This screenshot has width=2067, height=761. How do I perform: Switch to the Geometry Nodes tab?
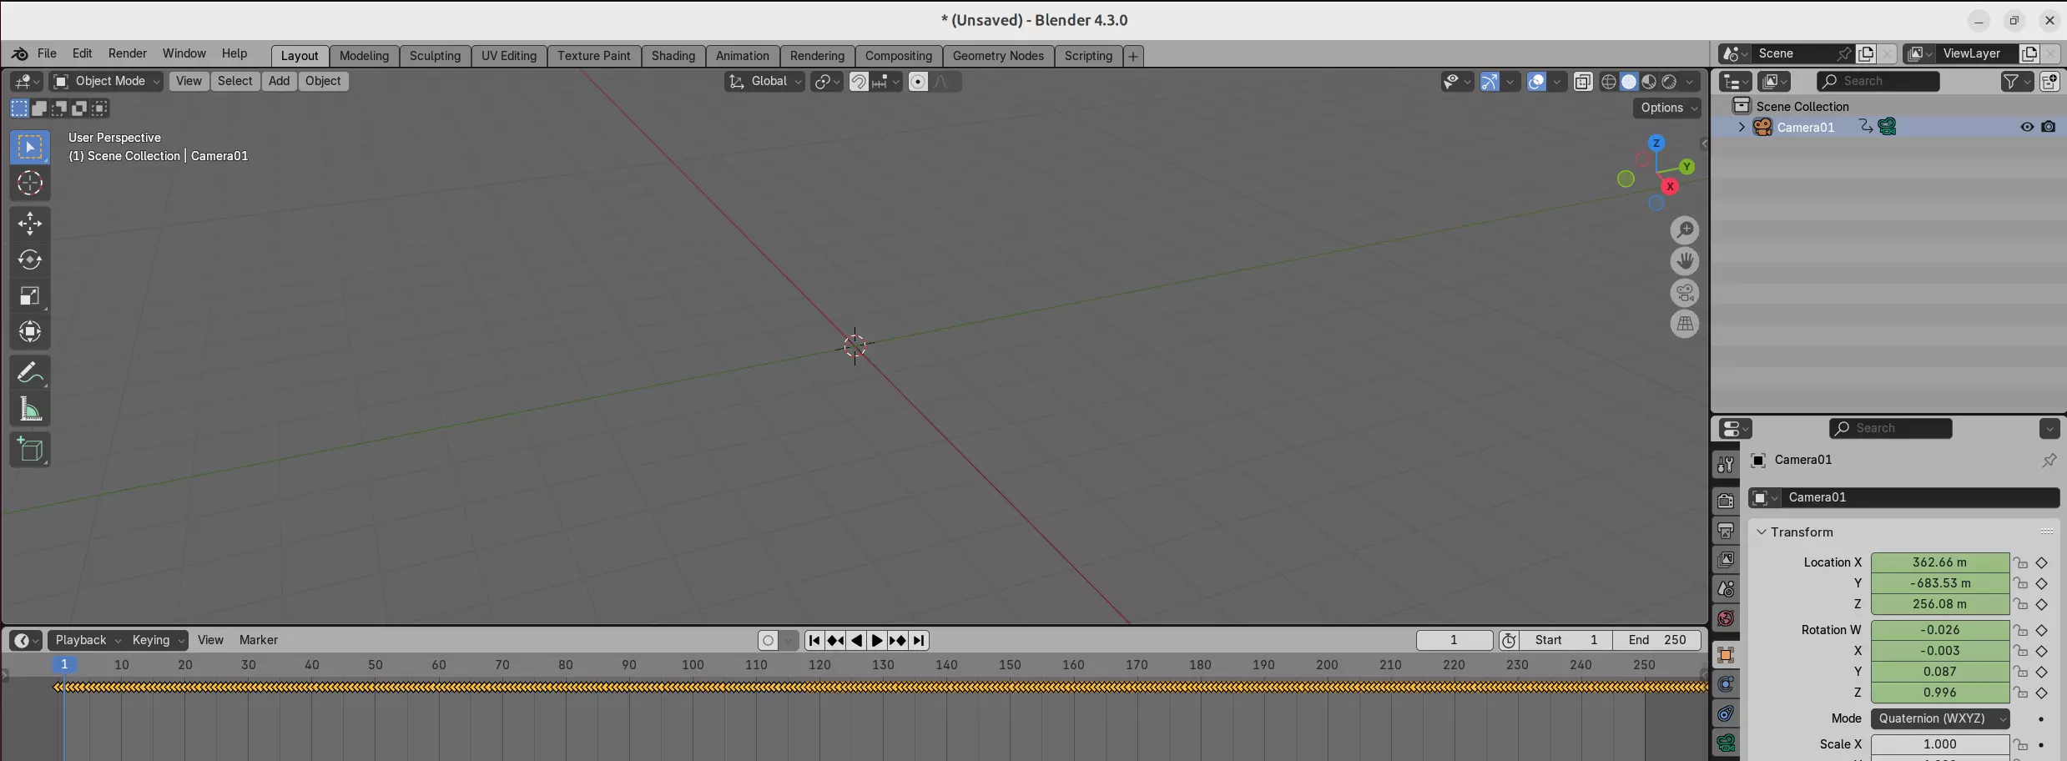(998, 56)
